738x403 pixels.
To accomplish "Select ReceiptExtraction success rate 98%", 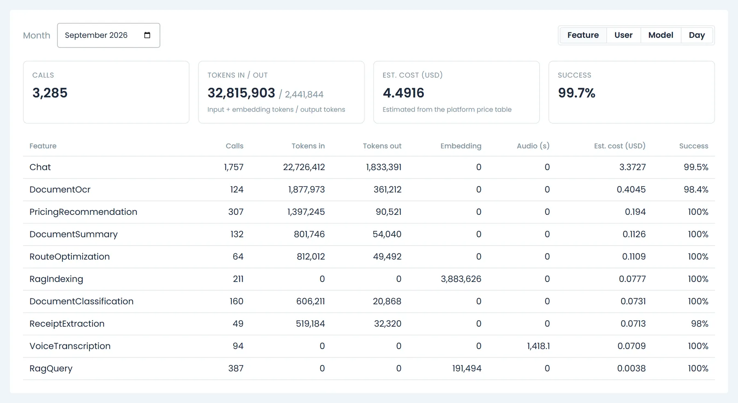I will coord(699,324).
